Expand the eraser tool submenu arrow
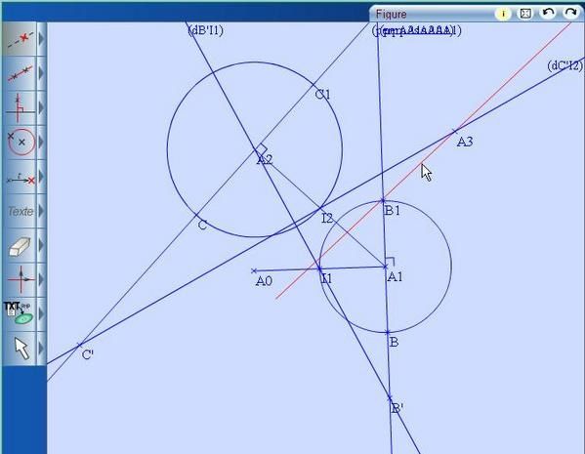This screenshot has width=585, height=454. coord(41,245)
